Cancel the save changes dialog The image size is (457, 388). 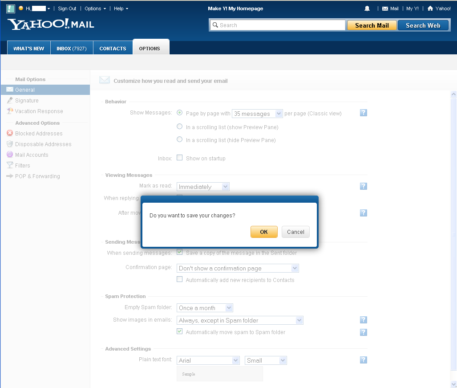295,232
